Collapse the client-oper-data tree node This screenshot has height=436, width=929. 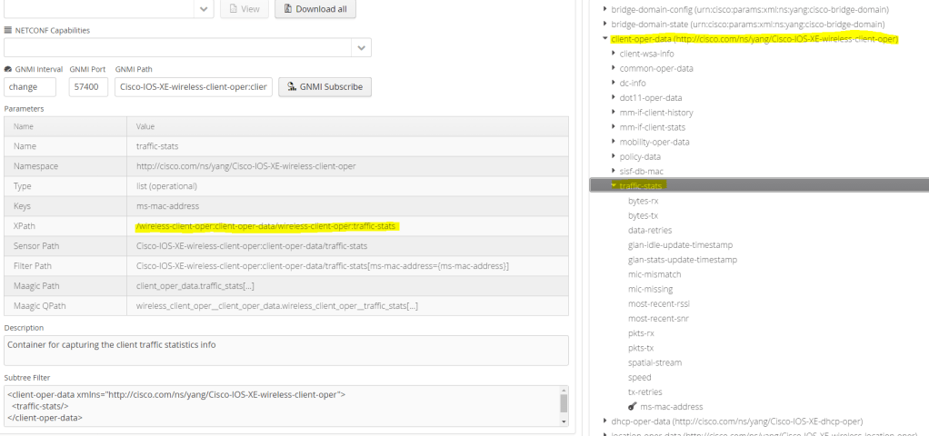tap(605, 39)
